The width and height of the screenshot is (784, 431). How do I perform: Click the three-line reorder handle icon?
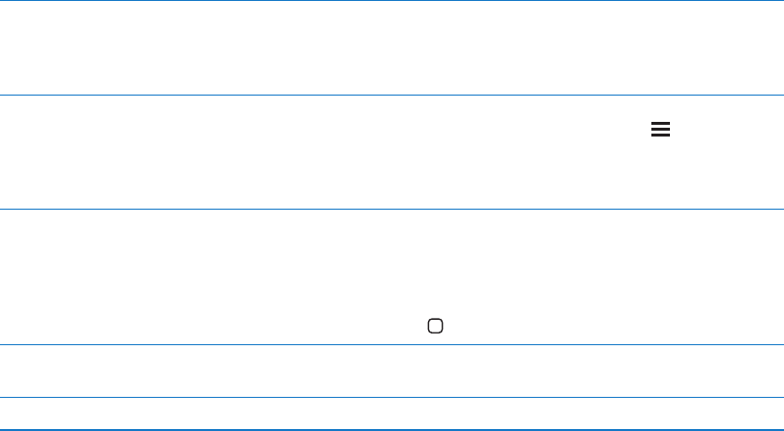[x=661, y=130]
